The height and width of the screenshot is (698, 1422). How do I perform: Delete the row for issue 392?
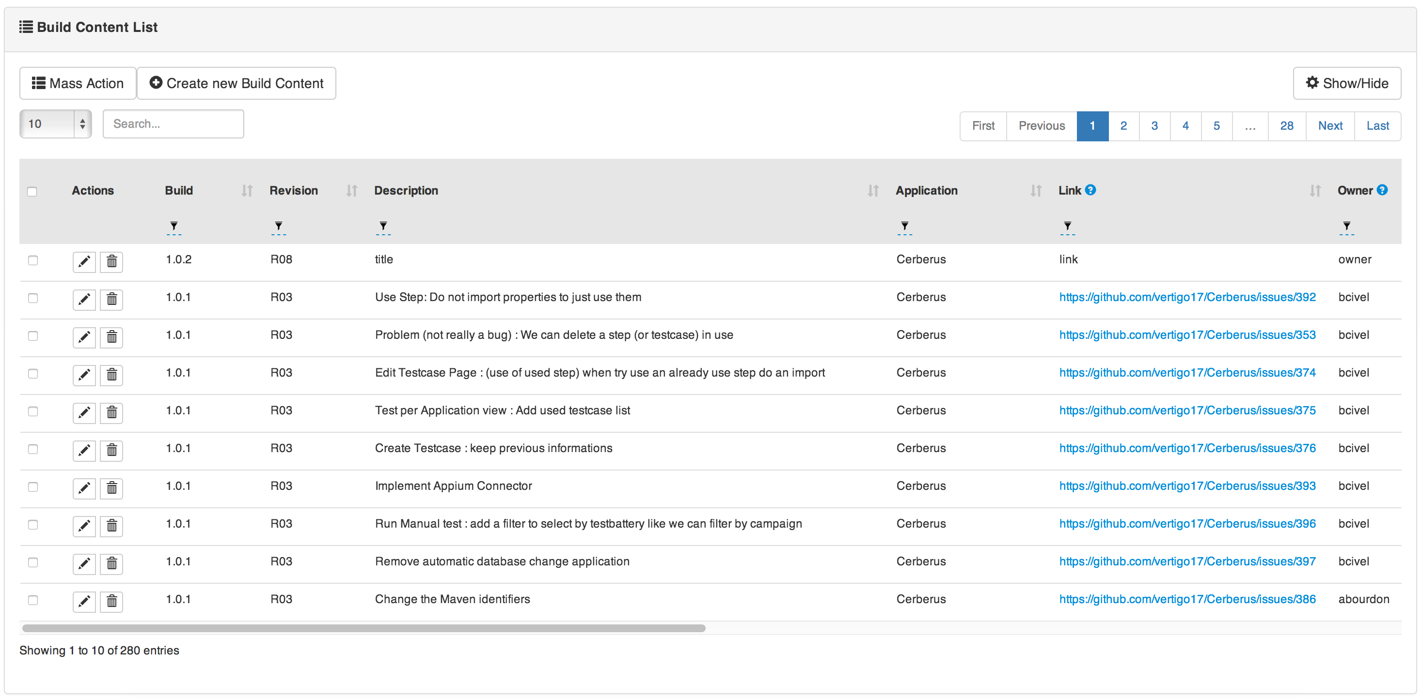pyautogui.click(x=111, y=299)
